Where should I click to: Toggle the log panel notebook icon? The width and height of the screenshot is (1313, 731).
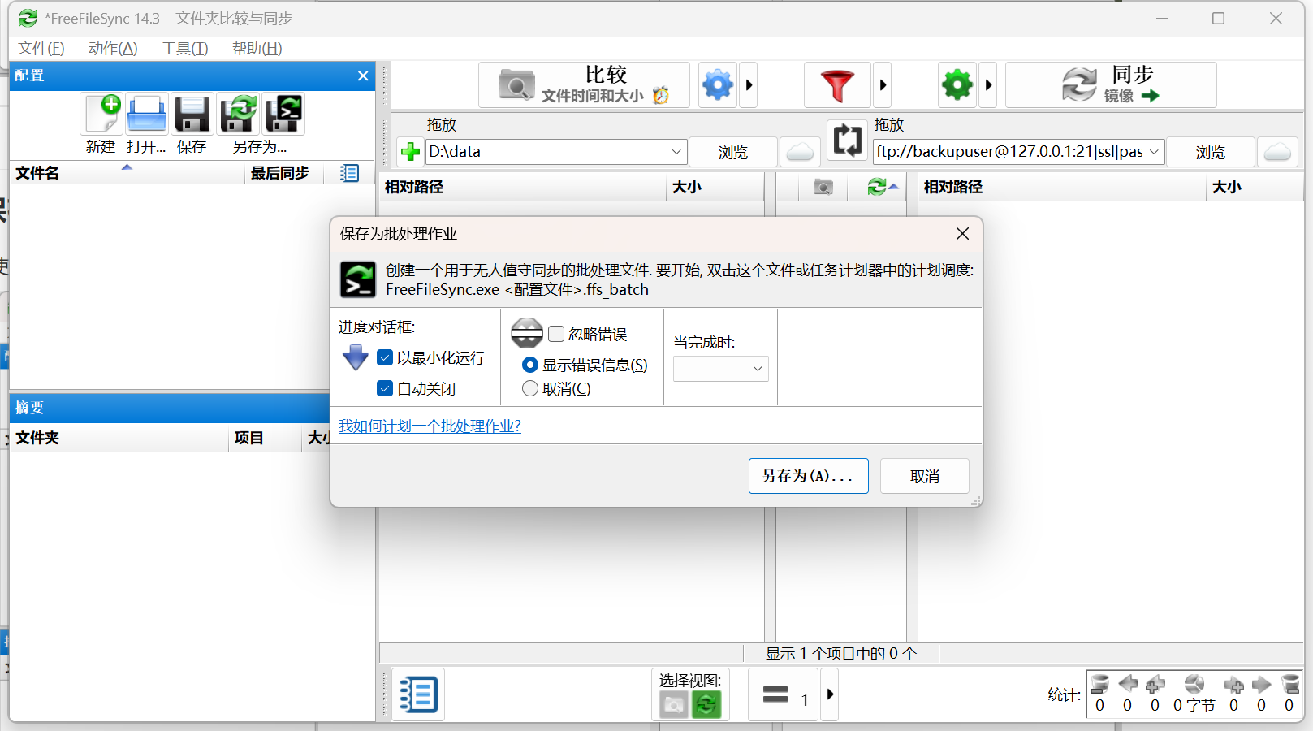418,694
